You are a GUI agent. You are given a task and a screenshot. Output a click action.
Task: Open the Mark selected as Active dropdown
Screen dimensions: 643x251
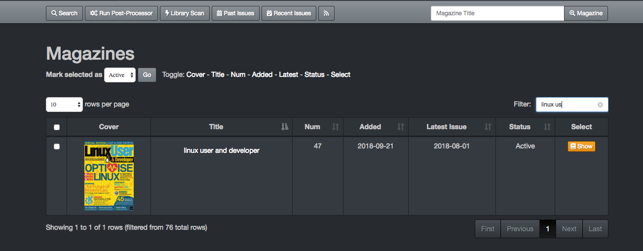pos(120,75)
